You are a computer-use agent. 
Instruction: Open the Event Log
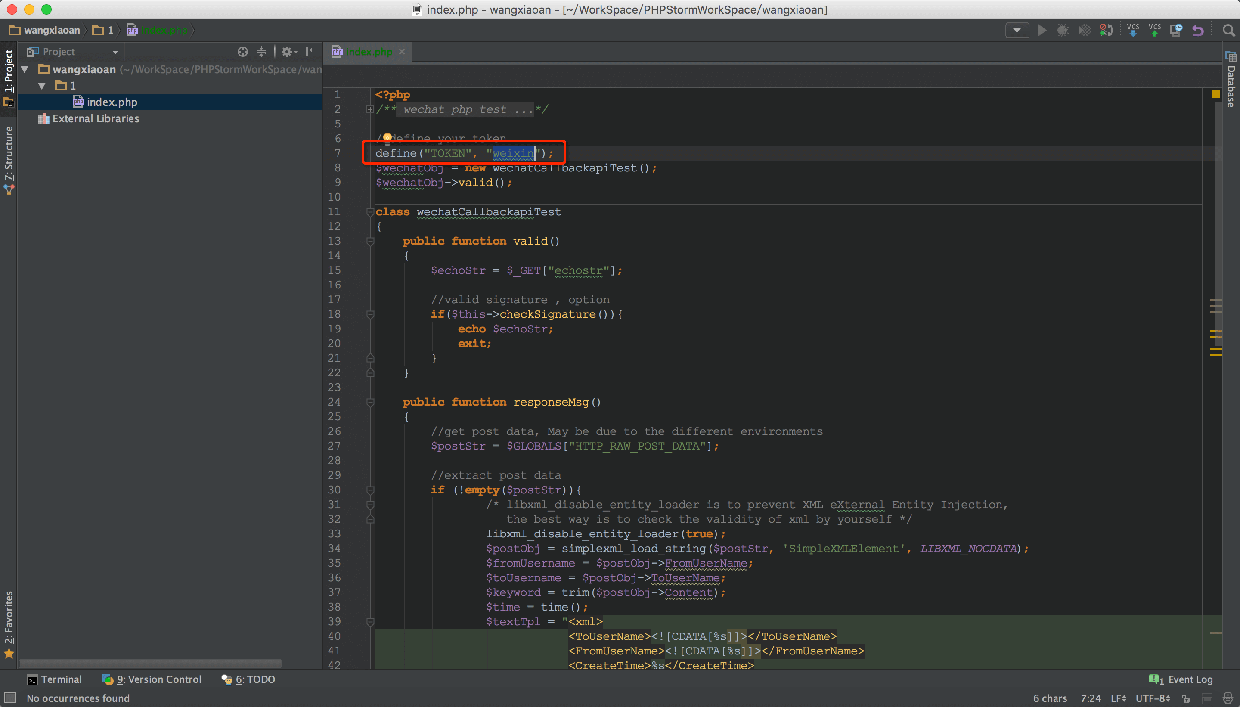[x=1181, y=679]
